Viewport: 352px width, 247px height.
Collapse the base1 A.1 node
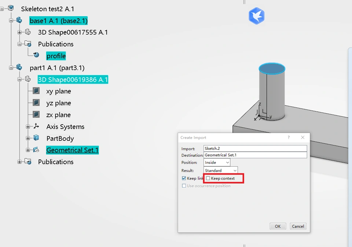11,21
